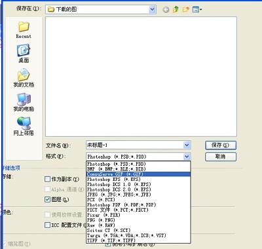Enable the ICC Profile (ICC 配置文件) checkbox
This screenshot has height=249, width=262.
[47, 225]
